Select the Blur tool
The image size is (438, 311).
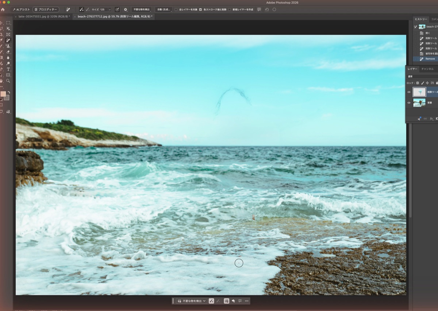pyautogui.click(x=8, y=58)
